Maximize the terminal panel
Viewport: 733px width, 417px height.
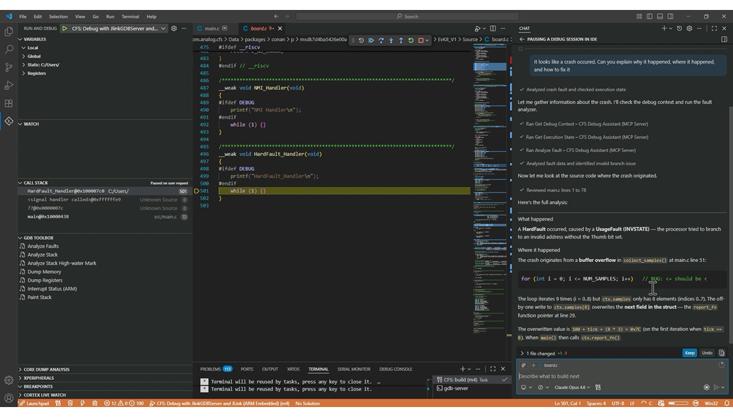492,369
